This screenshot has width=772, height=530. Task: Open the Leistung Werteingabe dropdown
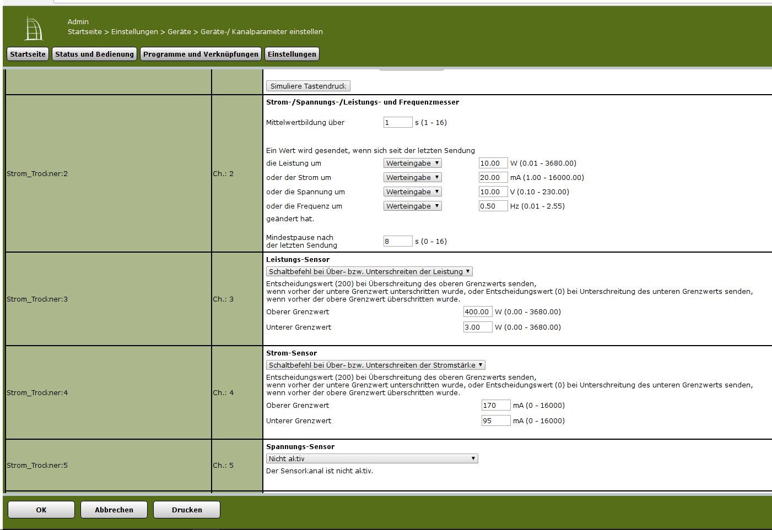tap(413, 163)
